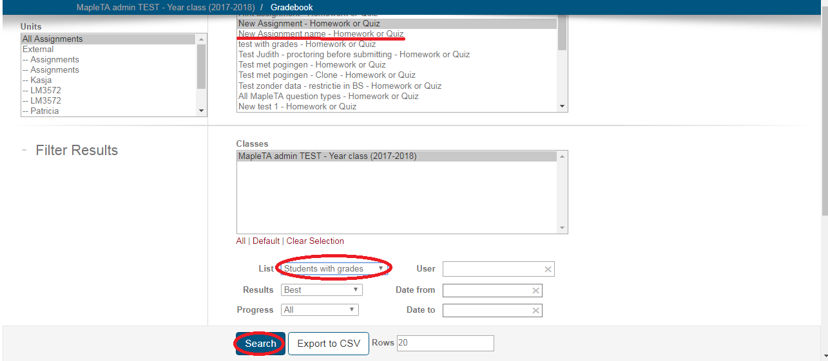Clear the User field with X icon
The height and width of the screenshot is (361, 828).
coord(548,269)
